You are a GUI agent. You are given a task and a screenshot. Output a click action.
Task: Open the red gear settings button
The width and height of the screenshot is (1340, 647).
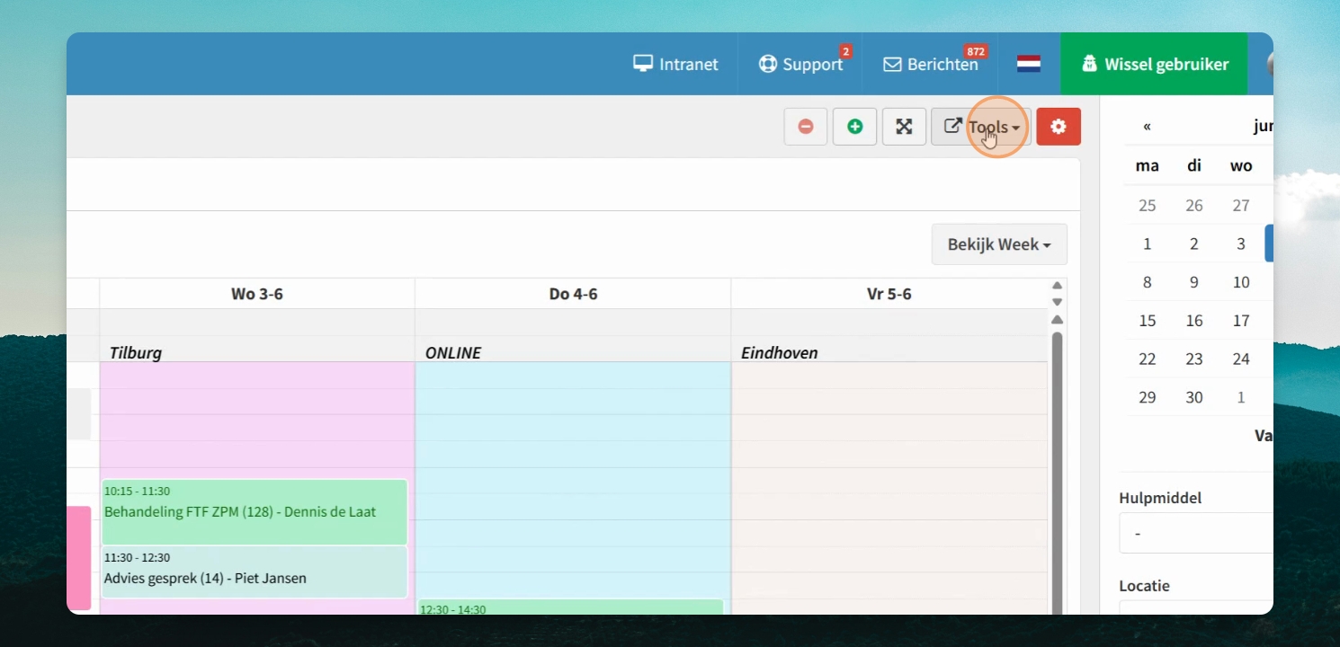tap(1059, 127)
